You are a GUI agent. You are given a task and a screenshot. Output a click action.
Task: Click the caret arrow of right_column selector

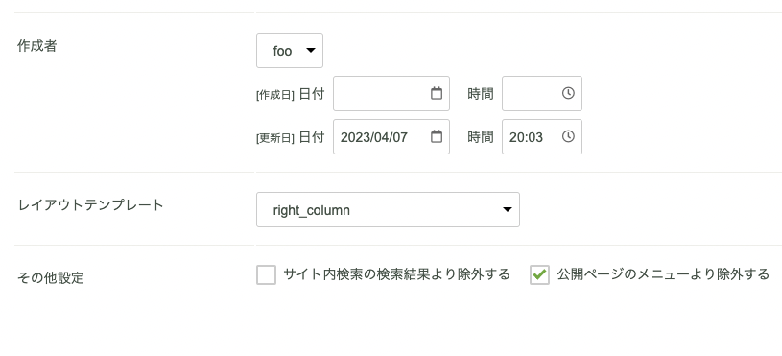click(508, 210)
